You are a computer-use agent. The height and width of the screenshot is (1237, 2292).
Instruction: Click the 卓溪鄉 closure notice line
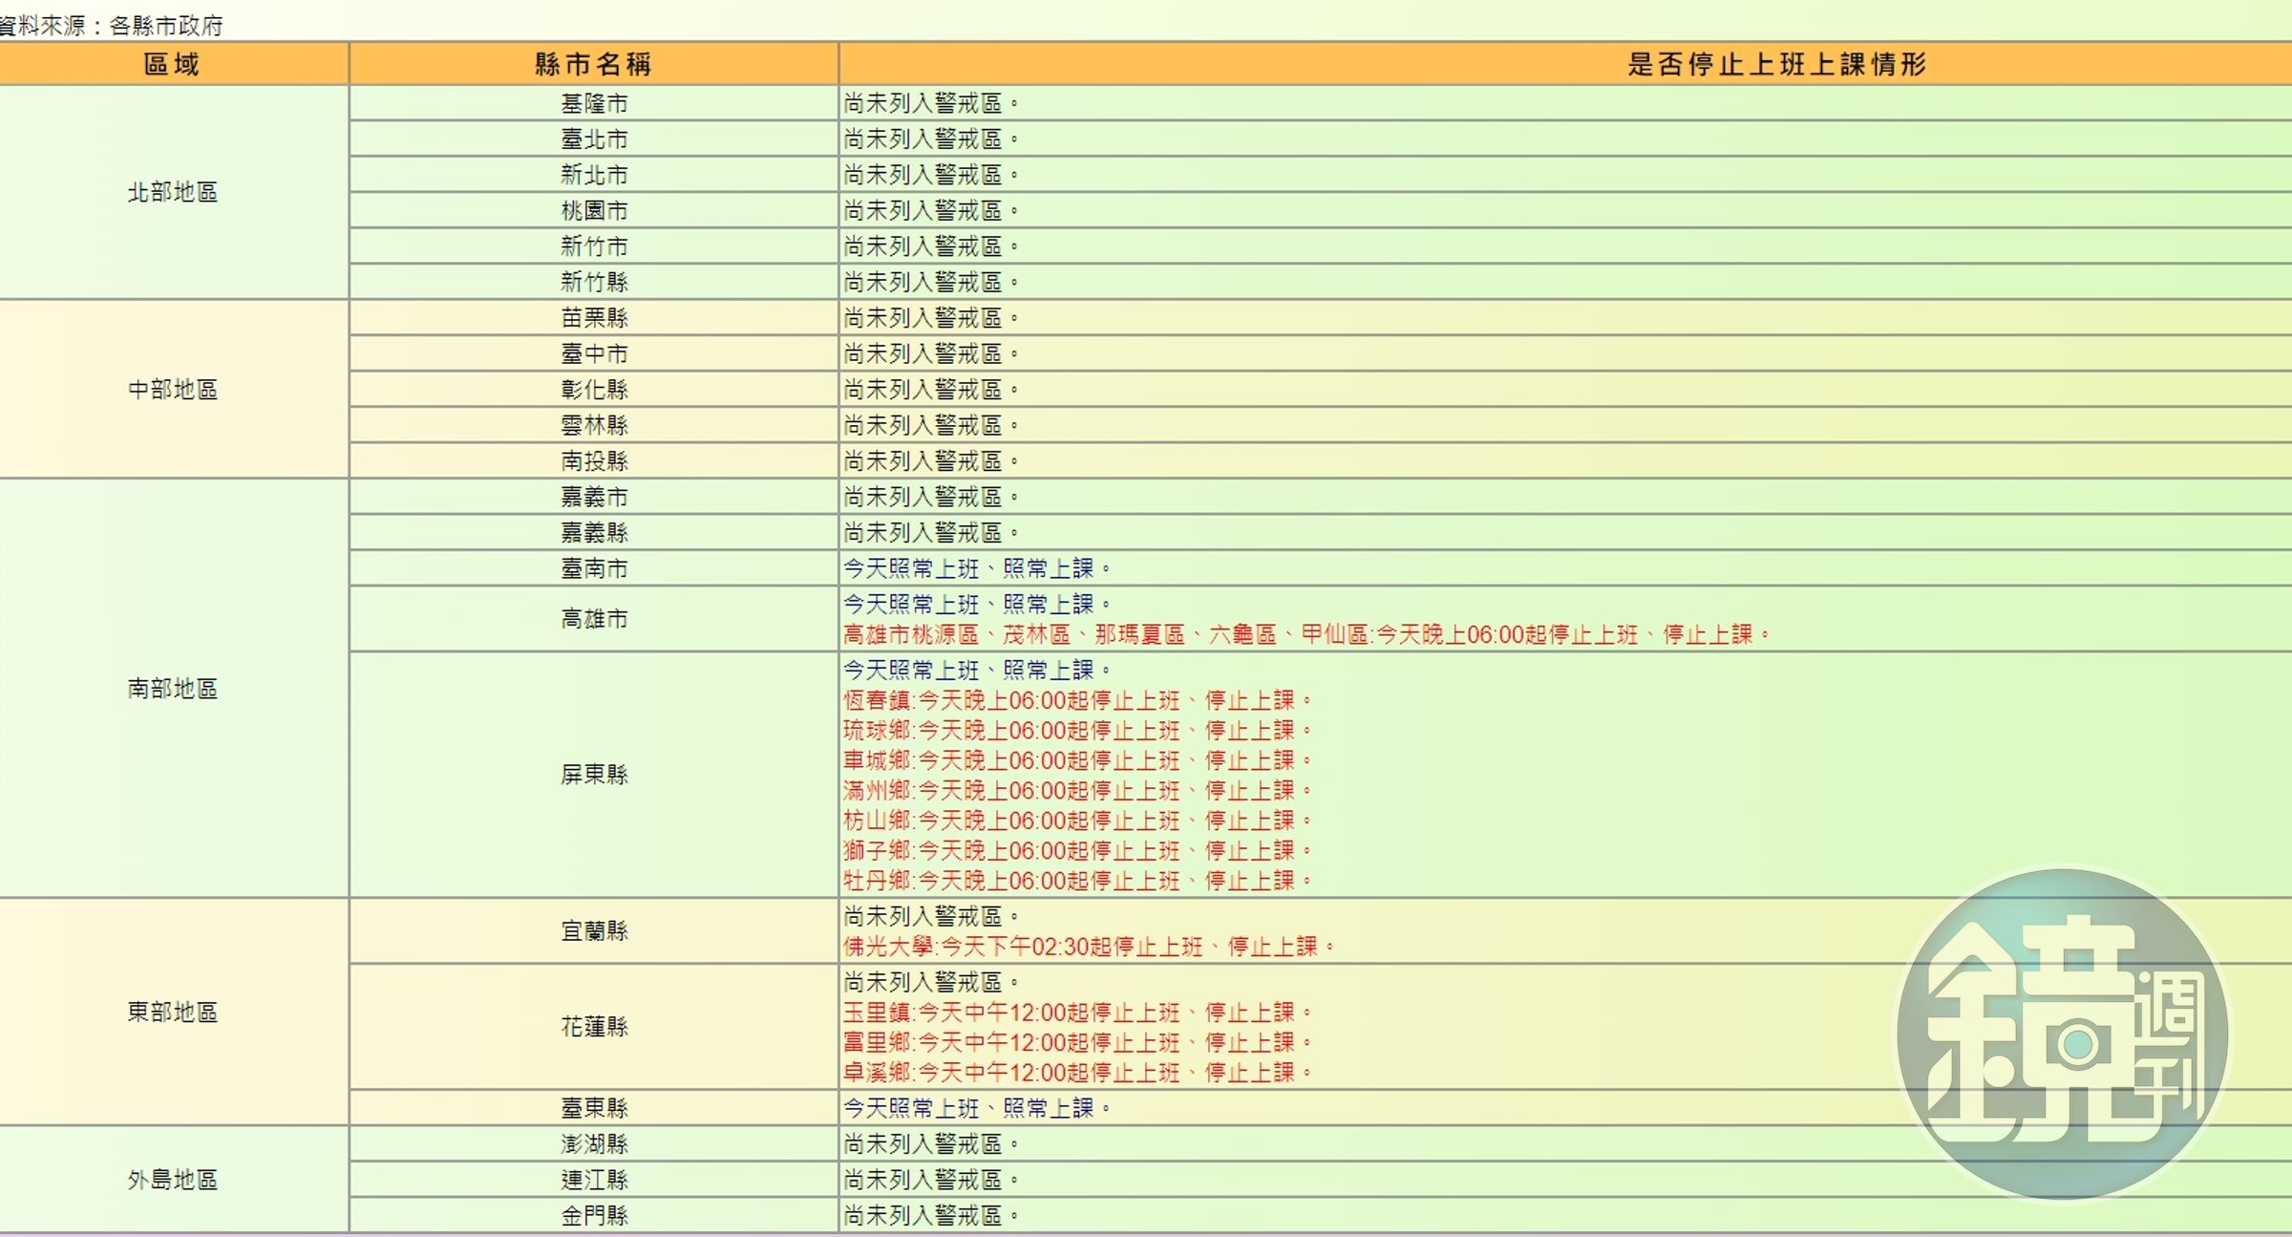(1077, 1073)
